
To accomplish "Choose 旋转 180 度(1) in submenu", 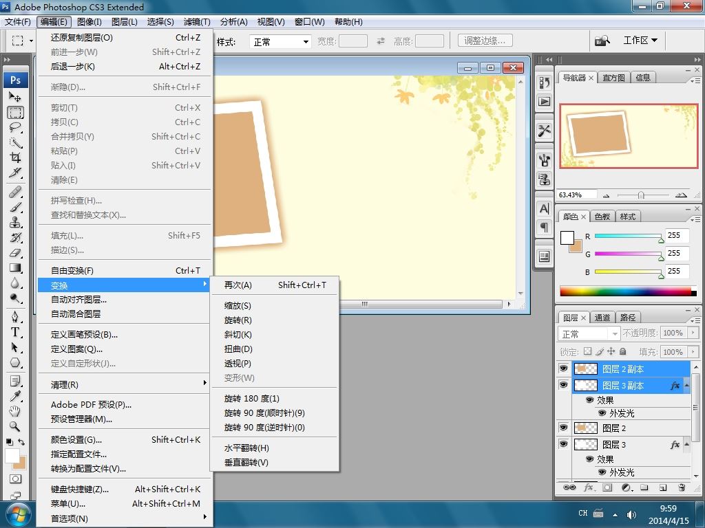I will (x=274, y=399).
